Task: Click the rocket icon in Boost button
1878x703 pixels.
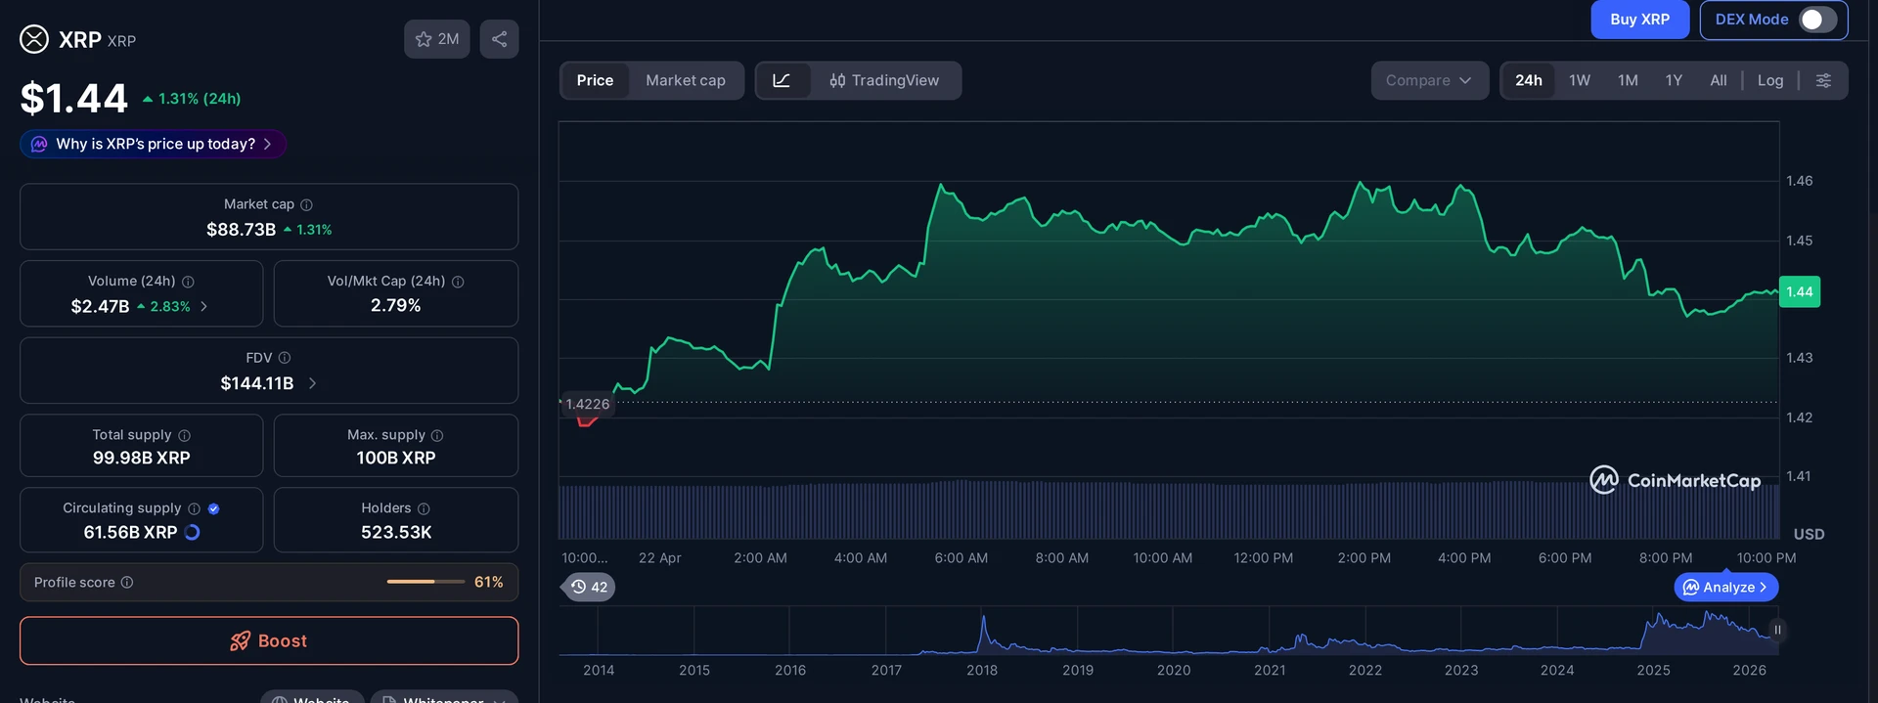Action: 240,641
